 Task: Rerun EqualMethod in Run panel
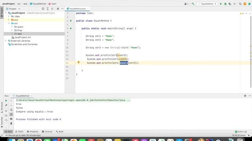click(6, 101)
